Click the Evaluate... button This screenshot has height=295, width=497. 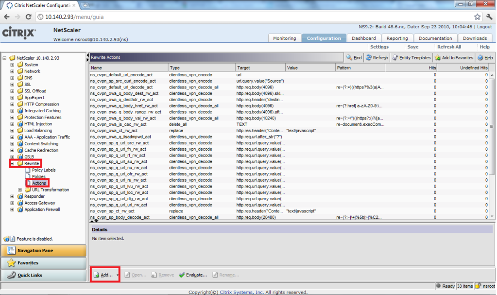tap(193, 275)
